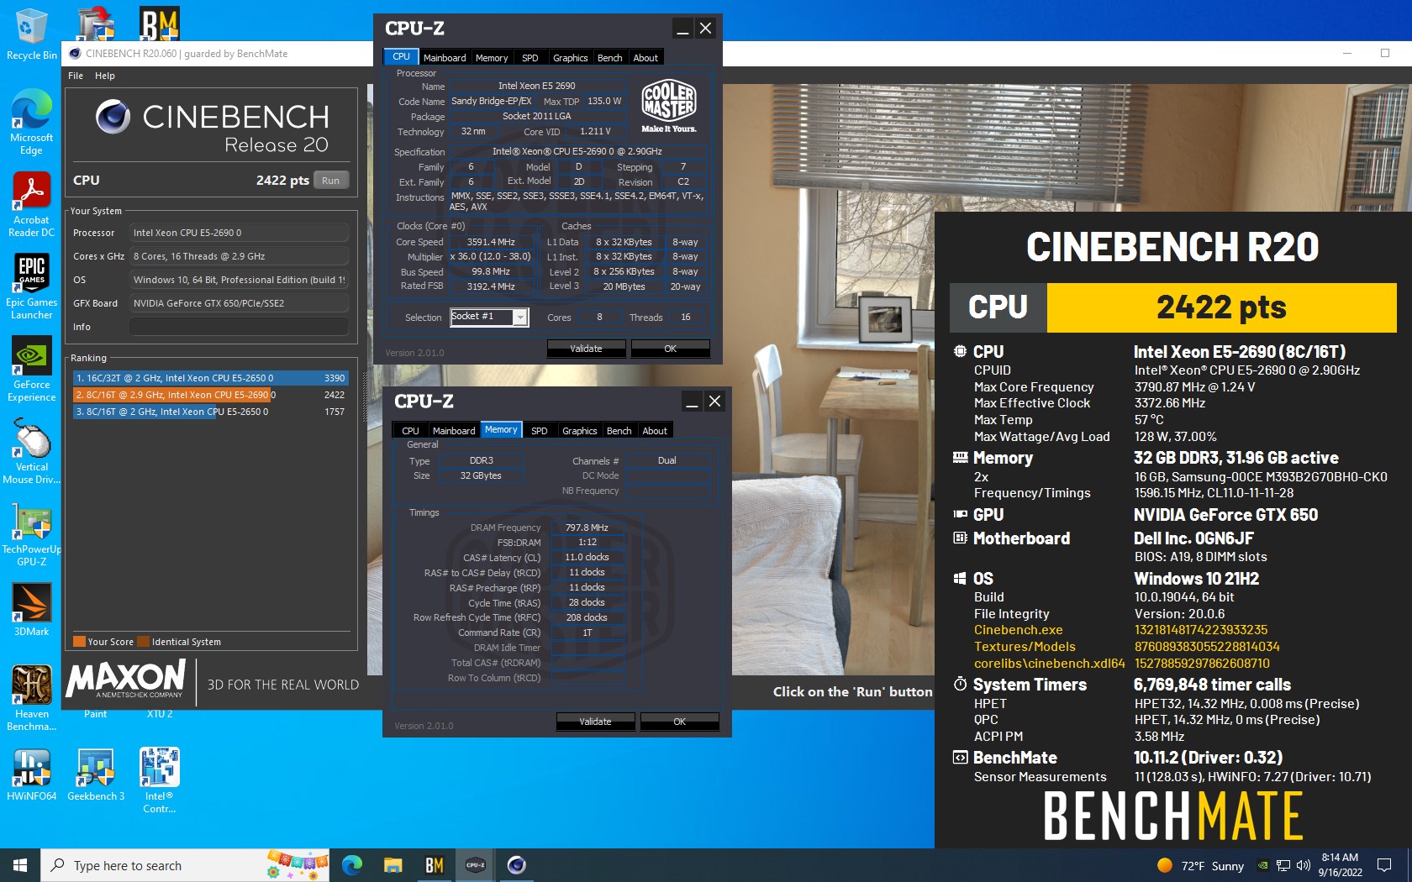Screen dimensions: 1412x882
Task: Open Edge from the taskbar
Action: click(351, 865)
